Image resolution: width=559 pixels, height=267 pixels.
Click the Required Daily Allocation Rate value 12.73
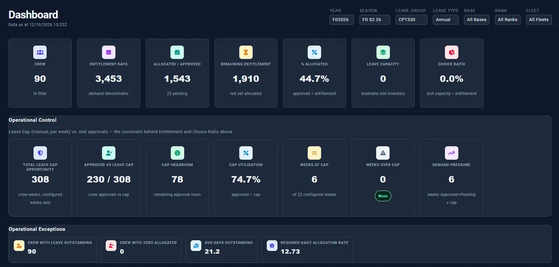(x=290, y=252)
